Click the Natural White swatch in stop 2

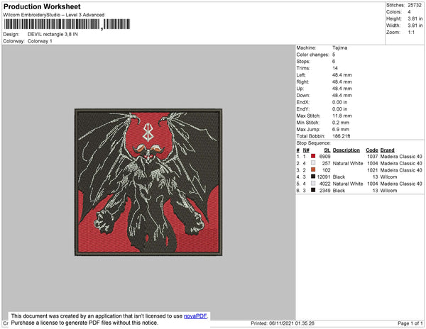[x=313, y=163]
